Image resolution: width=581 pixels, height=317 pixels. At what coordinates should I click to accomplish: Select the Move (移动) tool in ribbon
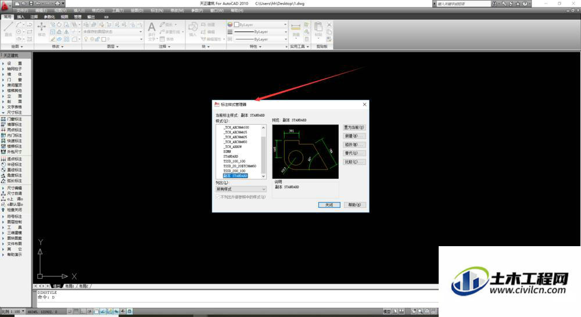coord(41,29)
